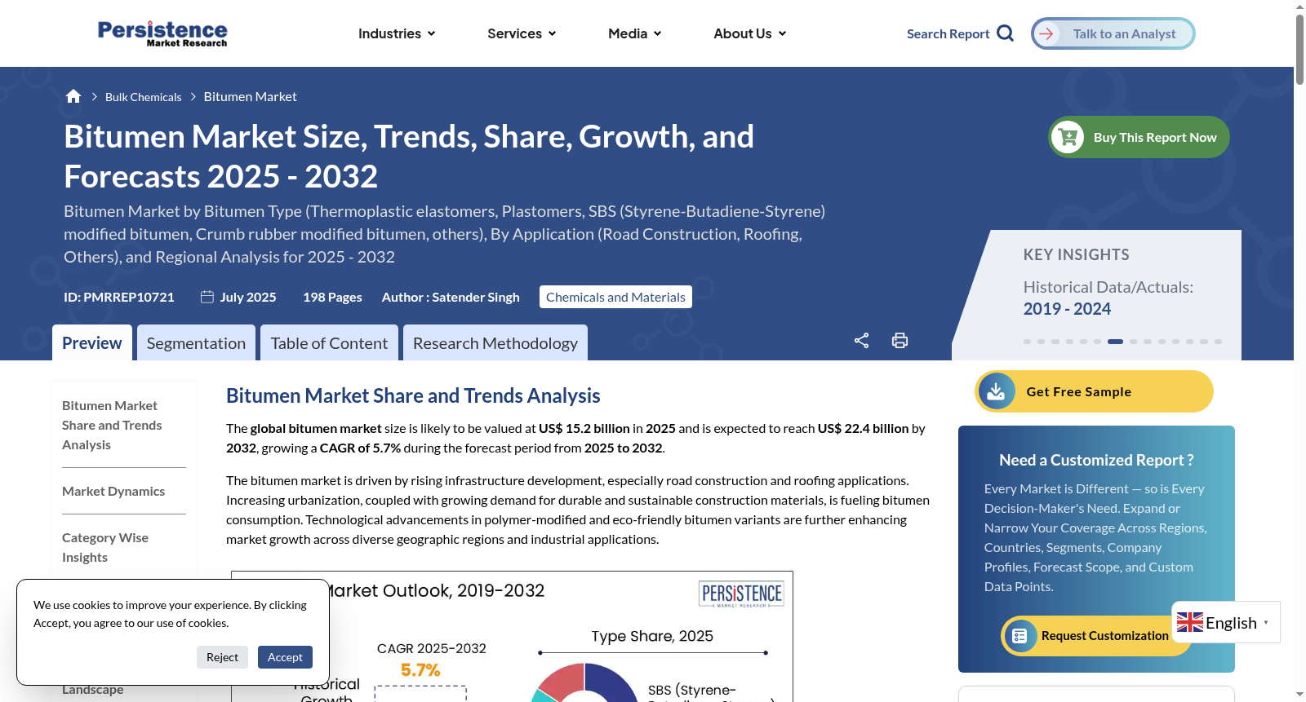The height and width of the screenshot is (702, 1306).
Task: Click the Chemicals and Materials tag
Action: coord(615,297)
